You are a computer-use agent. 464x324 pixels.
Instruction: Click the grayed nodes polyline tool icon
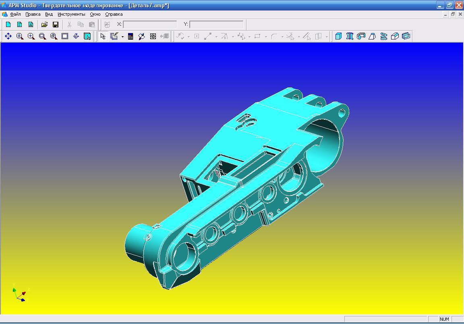(242, 36)
